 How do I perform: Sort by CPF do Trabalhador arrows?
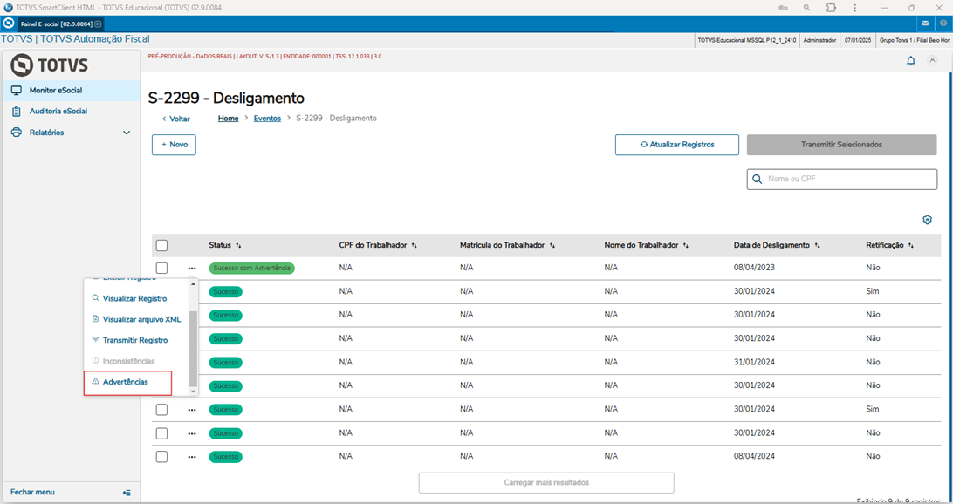[414, 245]
